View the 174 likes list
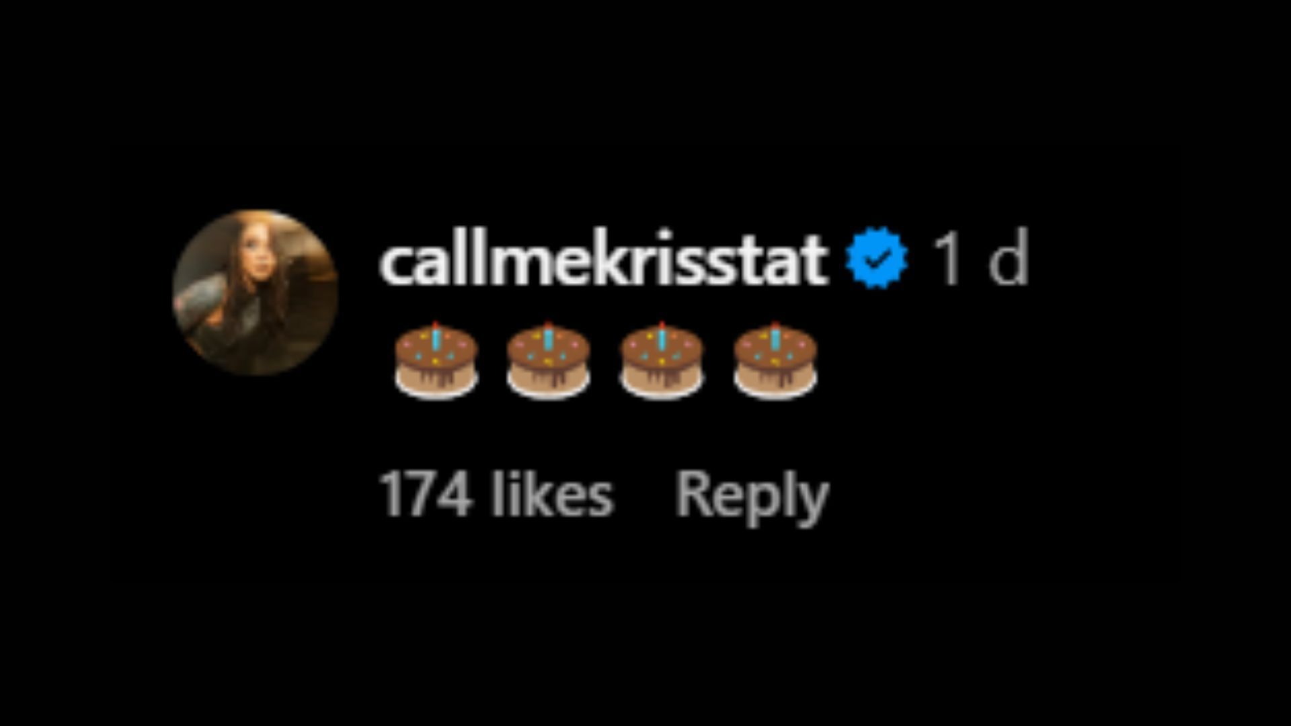 496,496
